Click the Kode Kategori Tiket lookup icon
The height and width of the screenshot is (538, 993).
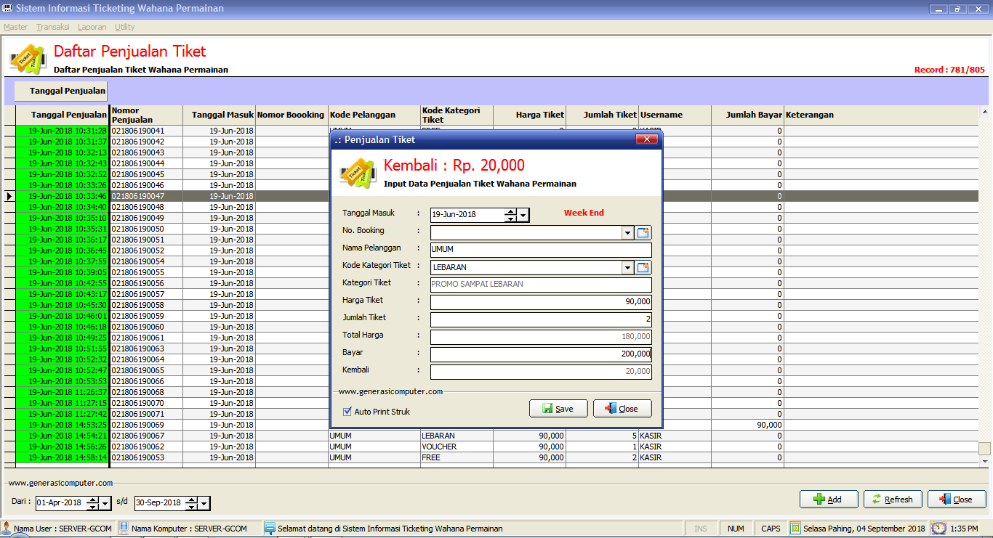pyautogui.click(x=644, y=267)
